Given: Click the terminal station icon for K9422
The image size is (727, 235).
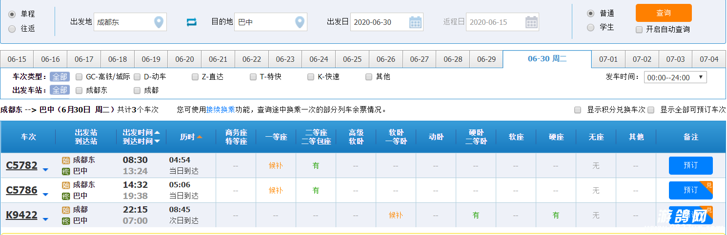Looking at the screenshot, I should (66, 221).
